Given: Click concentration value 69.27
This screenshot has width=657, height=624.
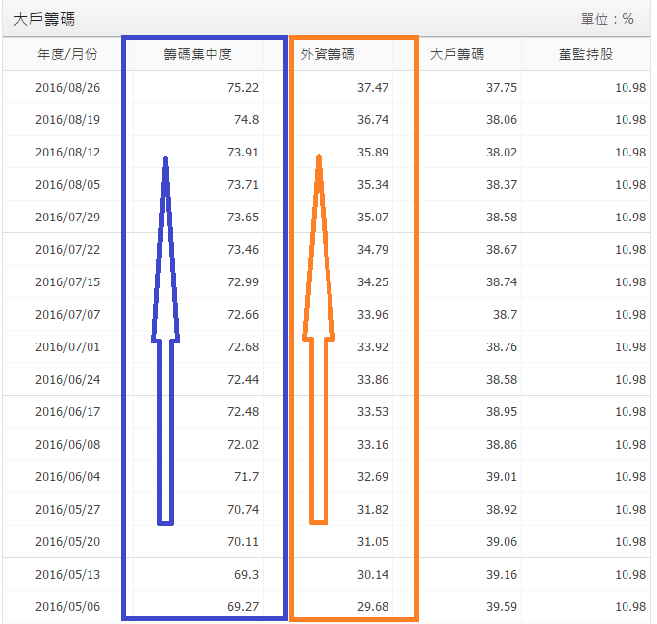Looking at the screenshot, I should (x=243, y=607).
